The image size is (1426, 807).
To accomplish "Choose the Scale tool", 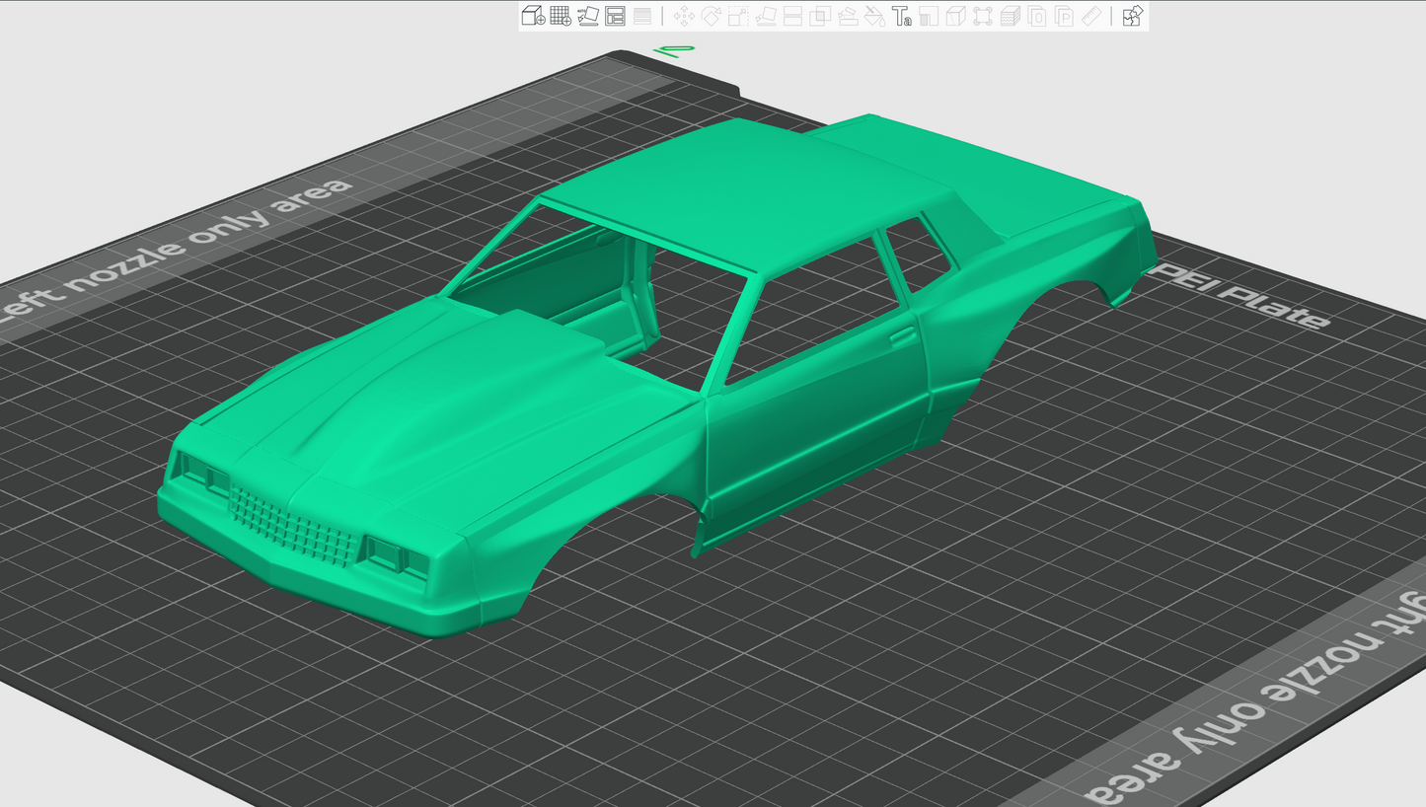I will point(738,16).
